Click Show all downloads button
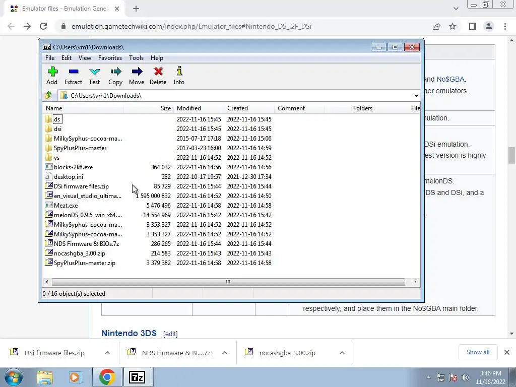 (478, 352)
